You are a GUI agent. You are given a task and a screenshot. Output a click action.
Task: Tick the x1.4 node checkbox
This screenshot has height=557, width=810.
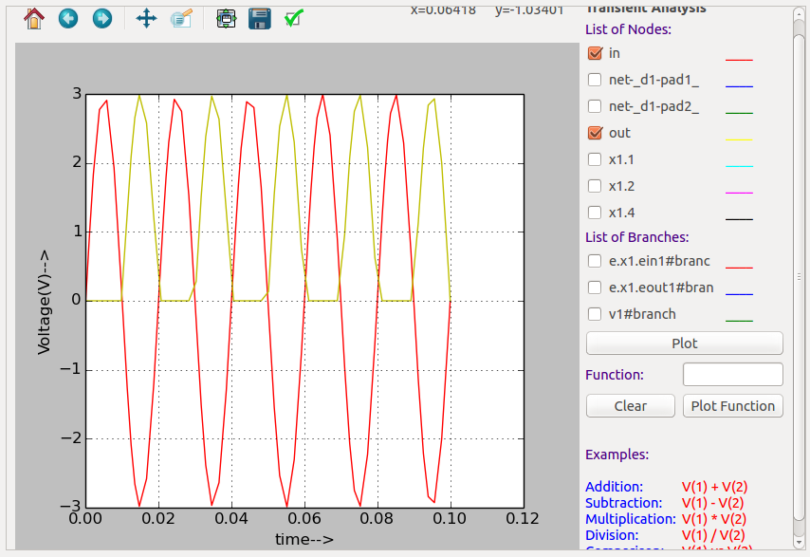pyautogui.click(x=595, y=213)
